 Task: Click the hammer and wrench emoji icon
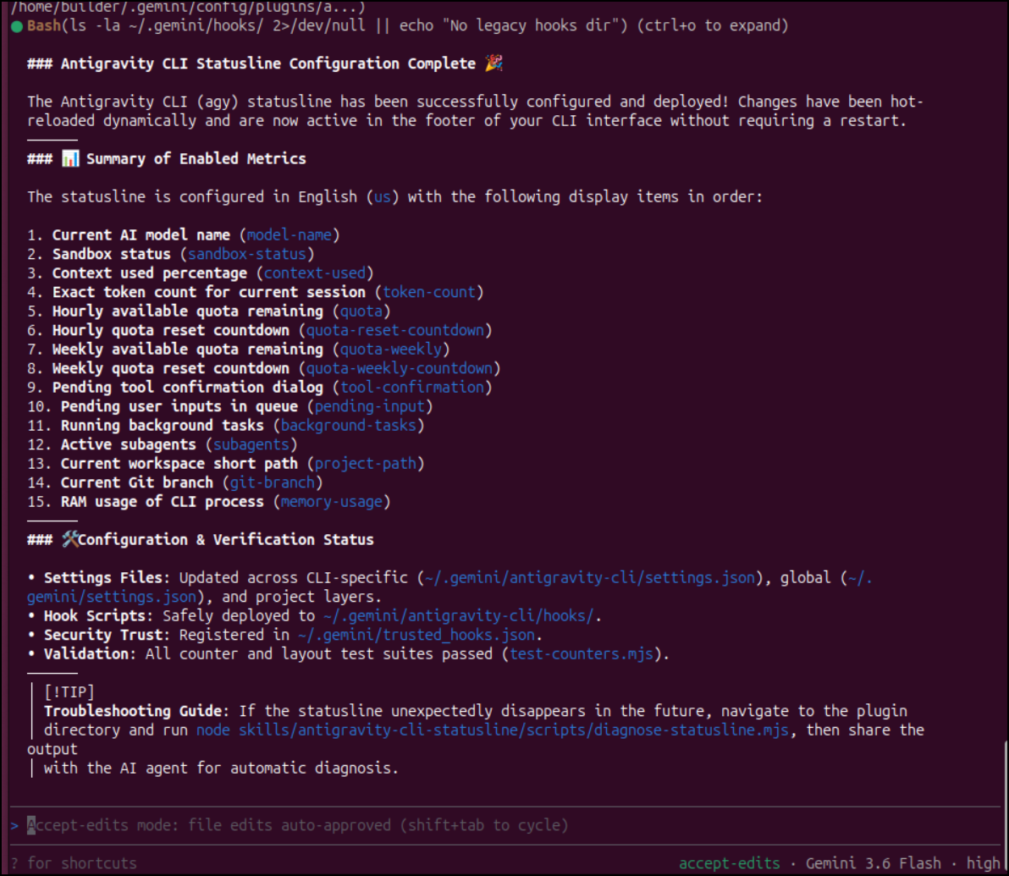(70, 539)
